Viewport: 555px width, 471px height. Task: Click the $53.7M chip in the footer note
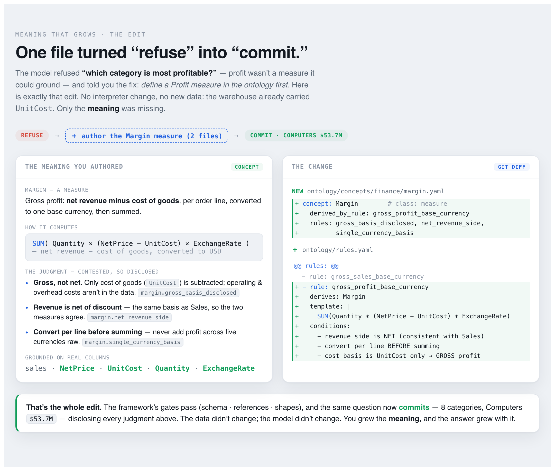click(41, 419)
